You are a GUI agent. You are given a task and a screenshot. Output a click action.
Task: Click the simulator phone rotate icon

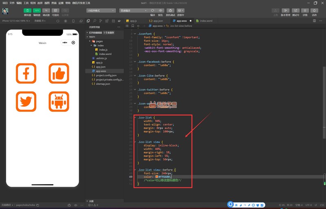click(73, 21)
